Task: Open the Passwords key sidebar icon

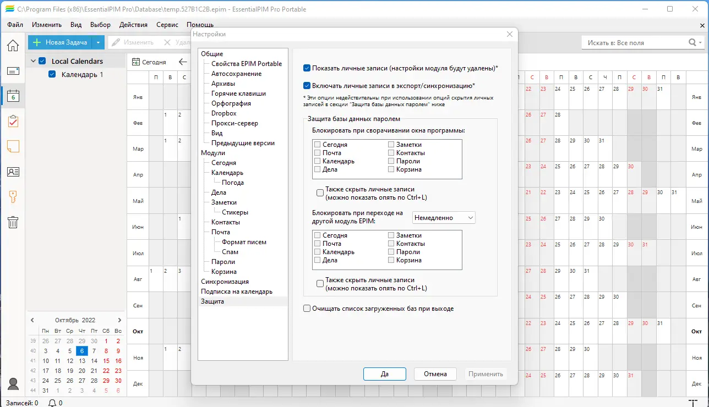Action: click(13, 197)
